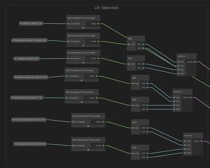
Task: Click output port of Emission Mask UV Index 1 property
Action: click(40, 98)
